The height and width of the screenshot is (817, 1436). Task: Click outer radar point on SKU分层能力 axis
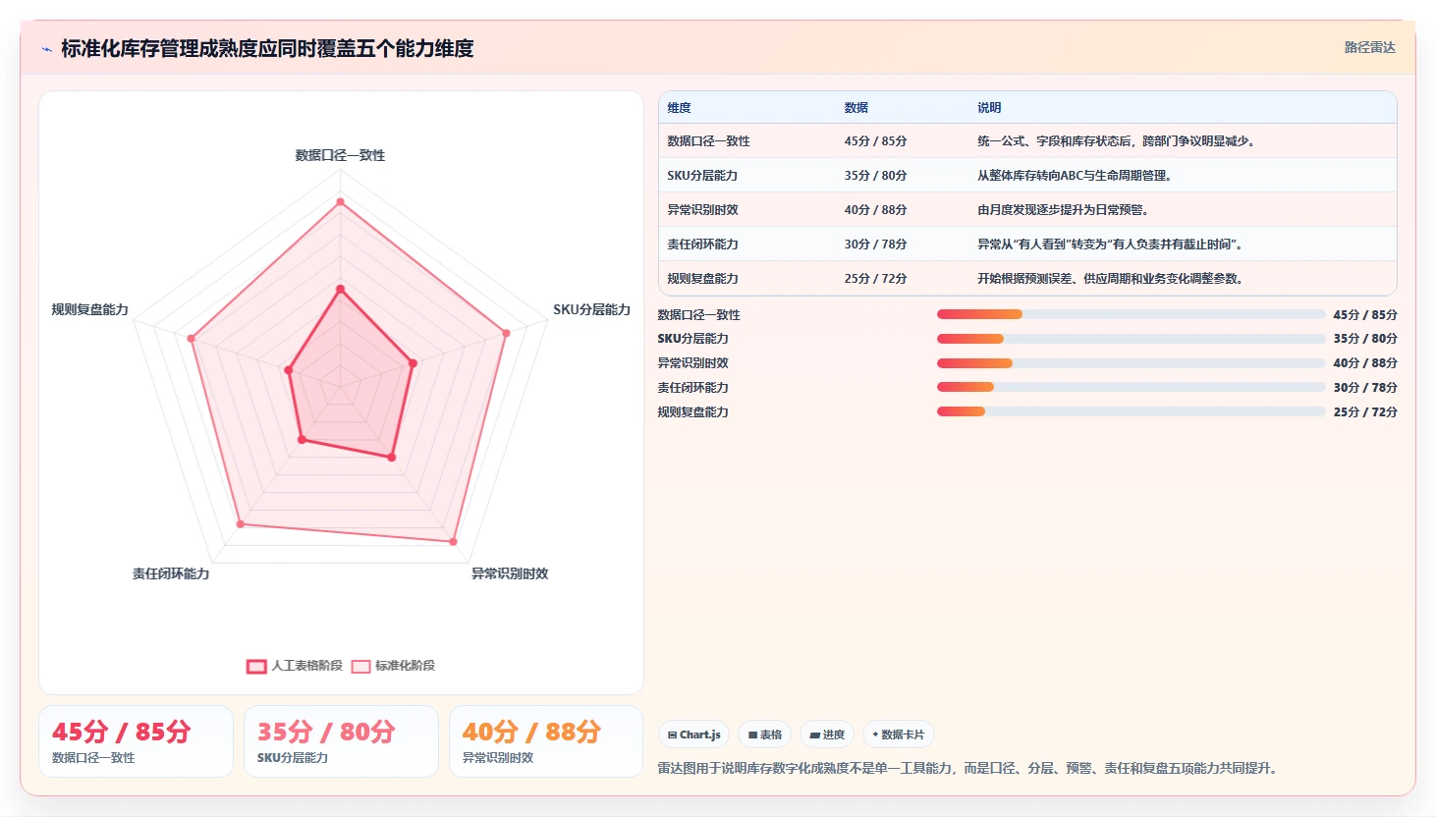507,333
